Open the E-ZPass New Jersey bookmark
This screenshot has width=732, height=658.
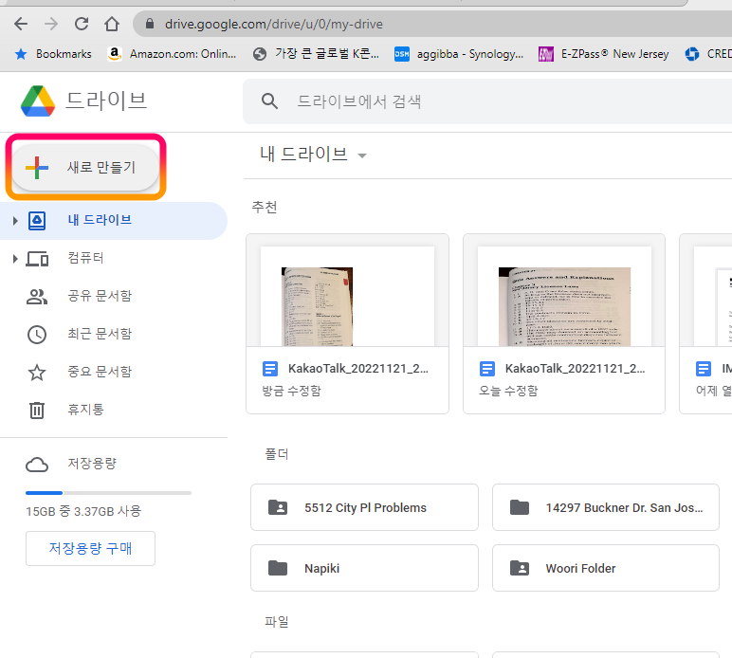pyautogui.click(x=603, y=54)
